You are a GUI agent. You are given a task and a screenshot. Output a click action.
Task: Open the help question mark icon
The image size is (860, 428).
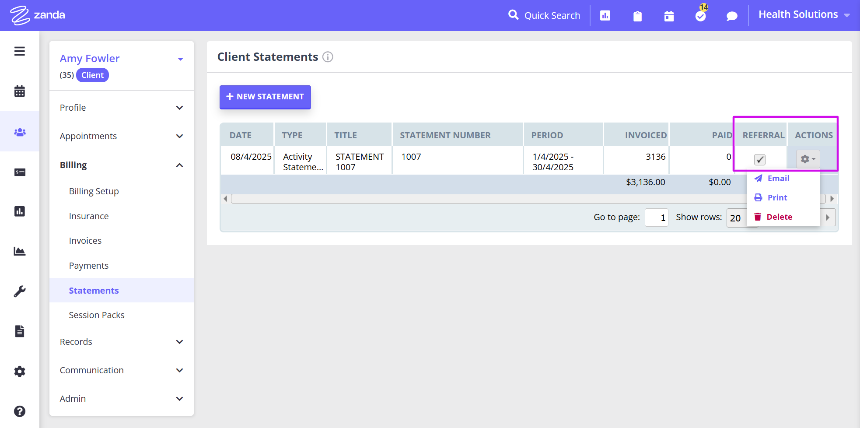pos(20,411)
